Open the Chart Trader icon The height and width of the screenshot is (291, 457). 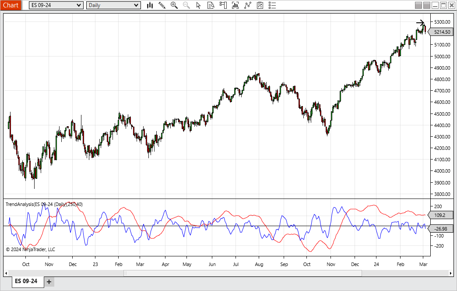[x=223, y=5]
